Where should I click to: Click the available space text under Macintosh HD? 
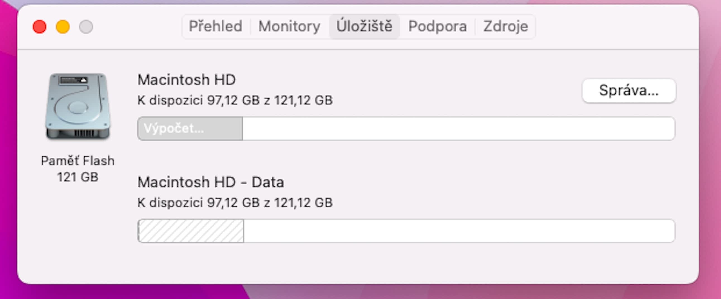pyautogui.click(x=235, y=100)
